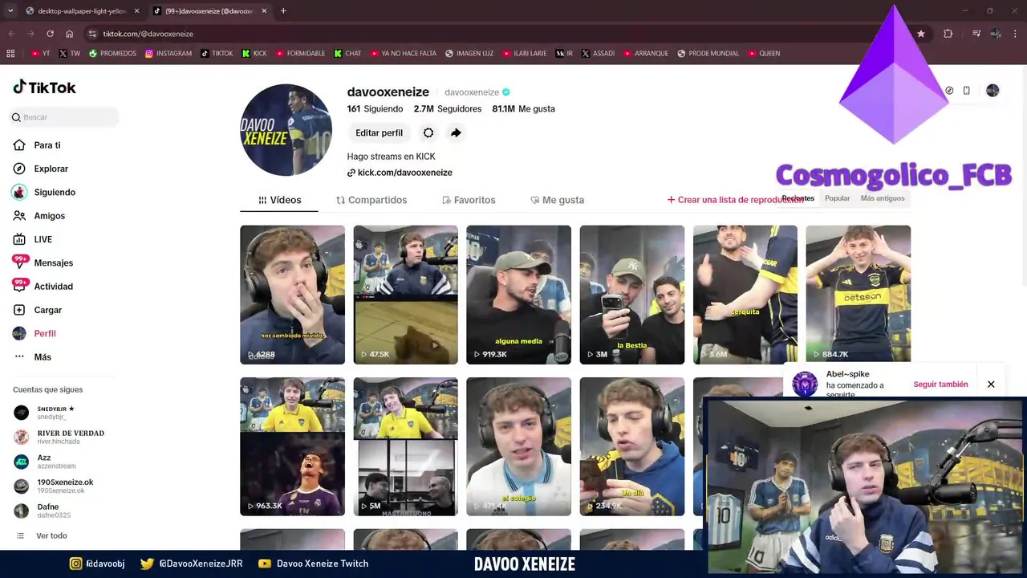Viewport: 1027px width, 578px height.
Task: Open a new browser tab
Action: tap(283, 11)
